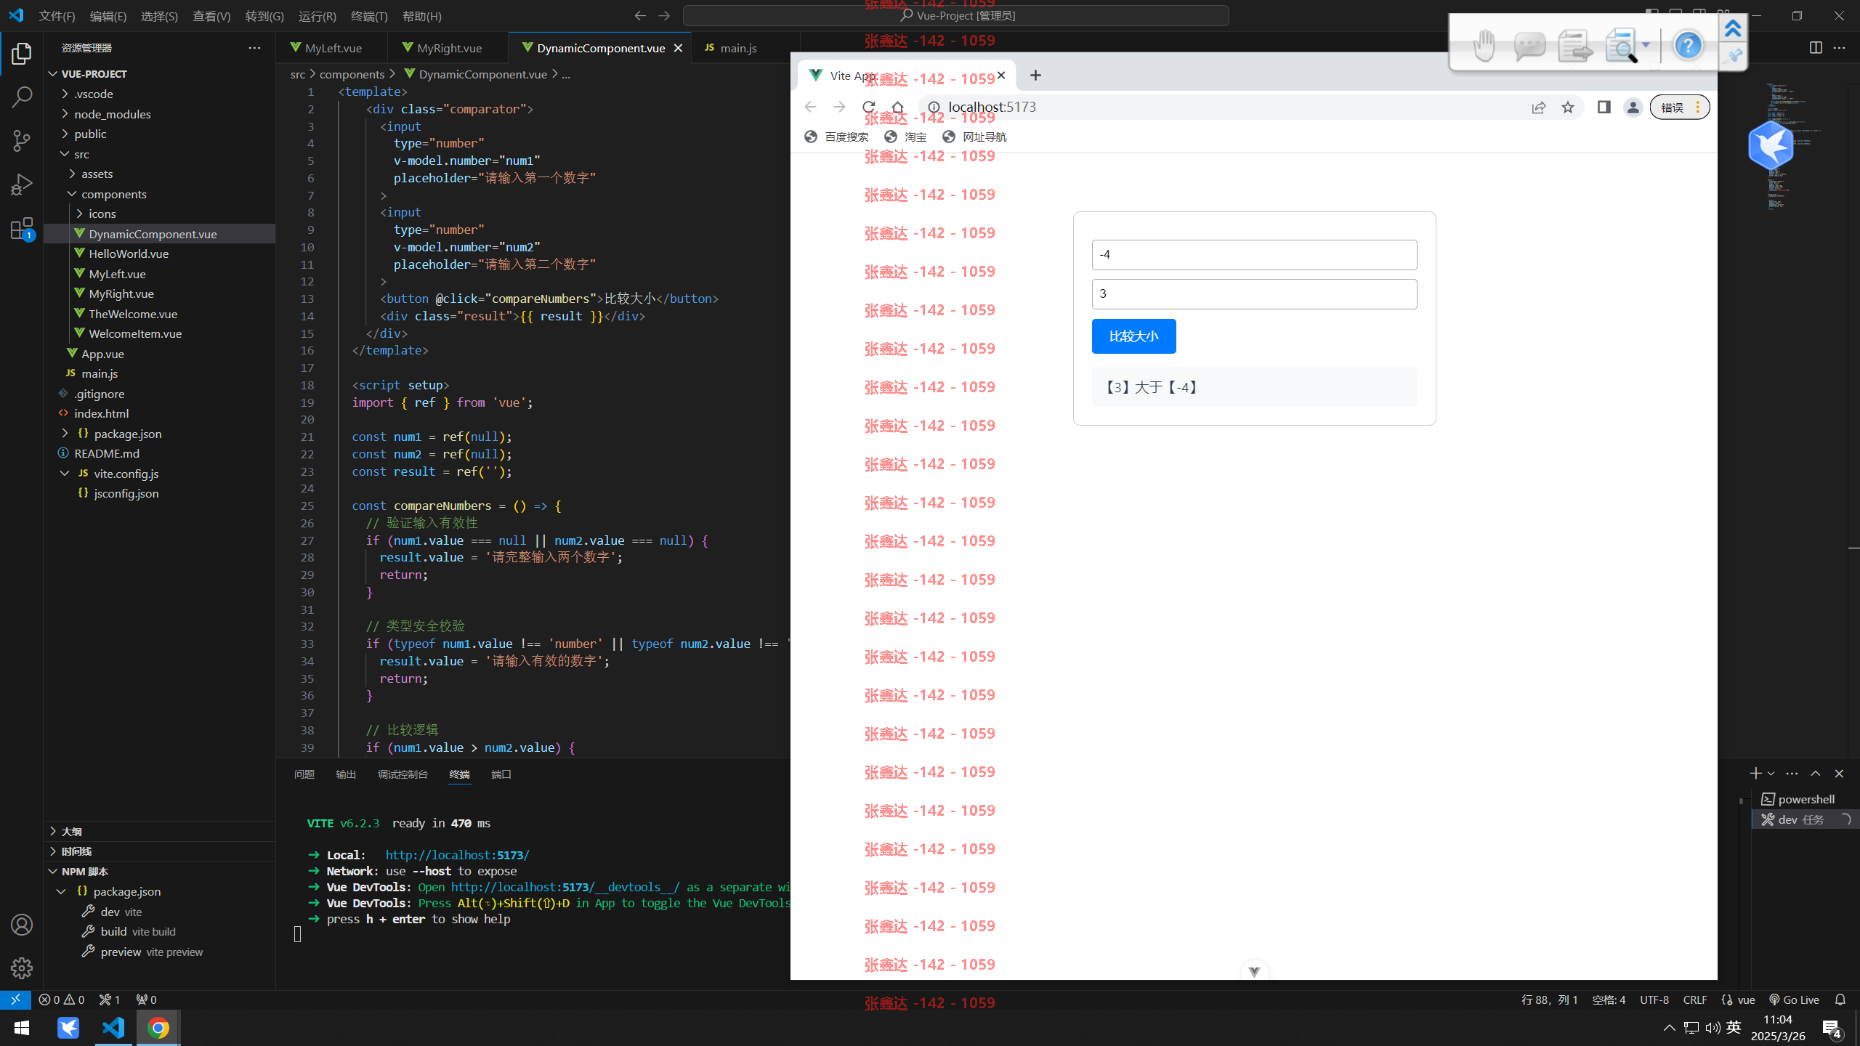Open the 编辑(E) menu
The width and height of the screenshot is (1860, 1046).
pyautogui.click(x=108, y=16)
